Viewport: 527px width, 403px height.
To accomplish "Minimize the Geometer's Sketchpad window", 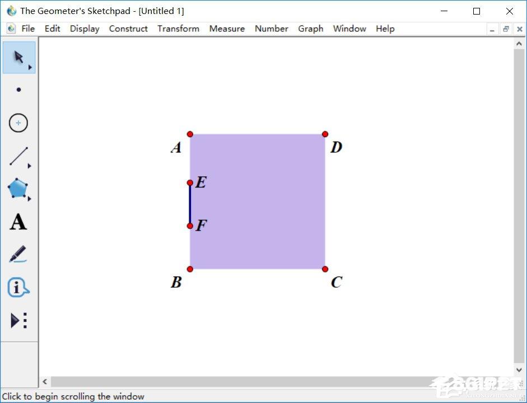I will tap(444, 11).
